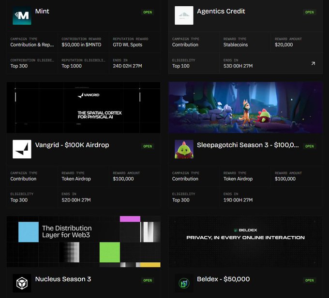Click the Beldex OPEN status badge
Screen dimensions: 329x298
[x=310, y=280]
